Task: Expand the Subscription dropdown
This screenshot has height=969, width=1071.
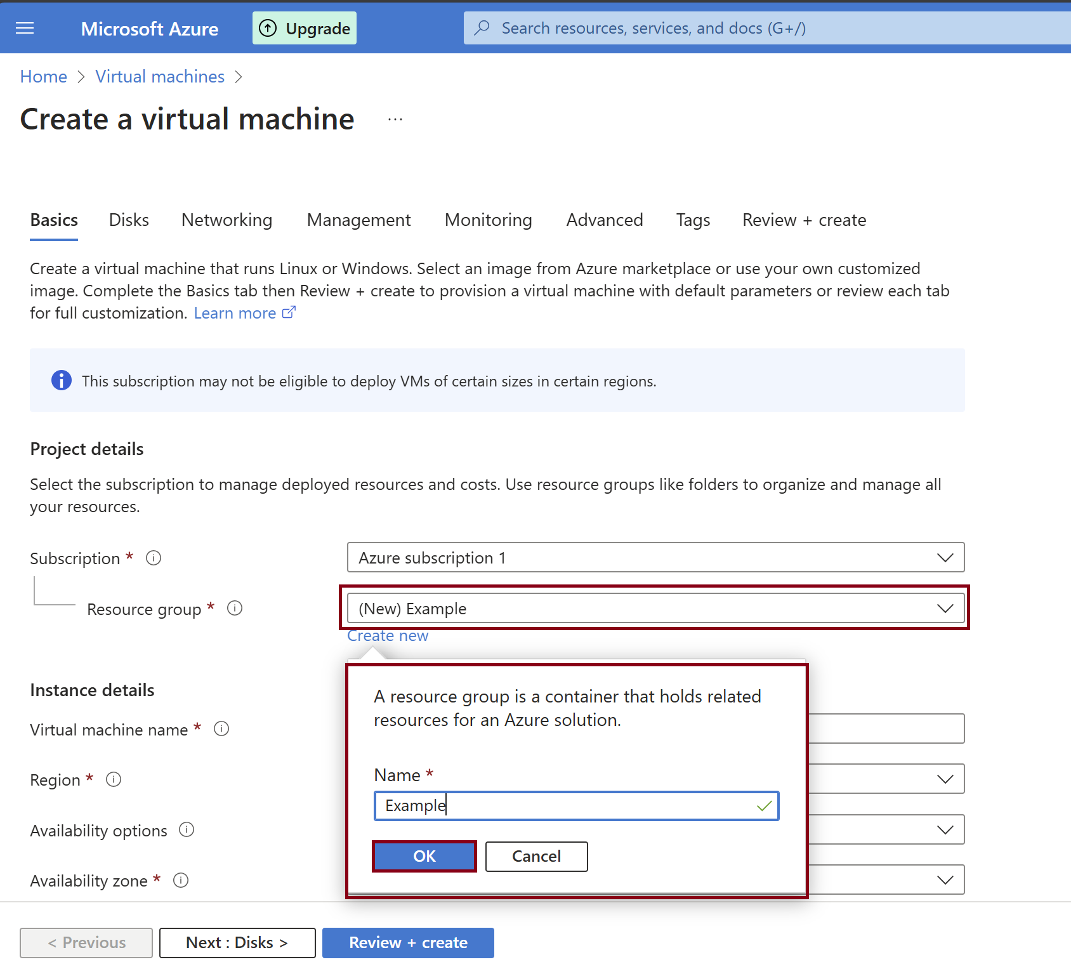Action: (x=945, y=557)
